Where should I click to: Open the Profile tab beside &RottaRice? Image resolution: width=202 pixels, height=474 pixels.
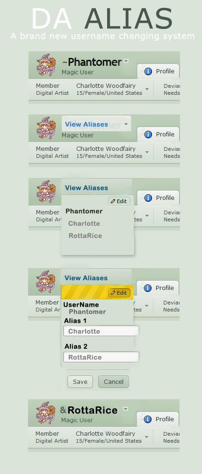point(158,419)
